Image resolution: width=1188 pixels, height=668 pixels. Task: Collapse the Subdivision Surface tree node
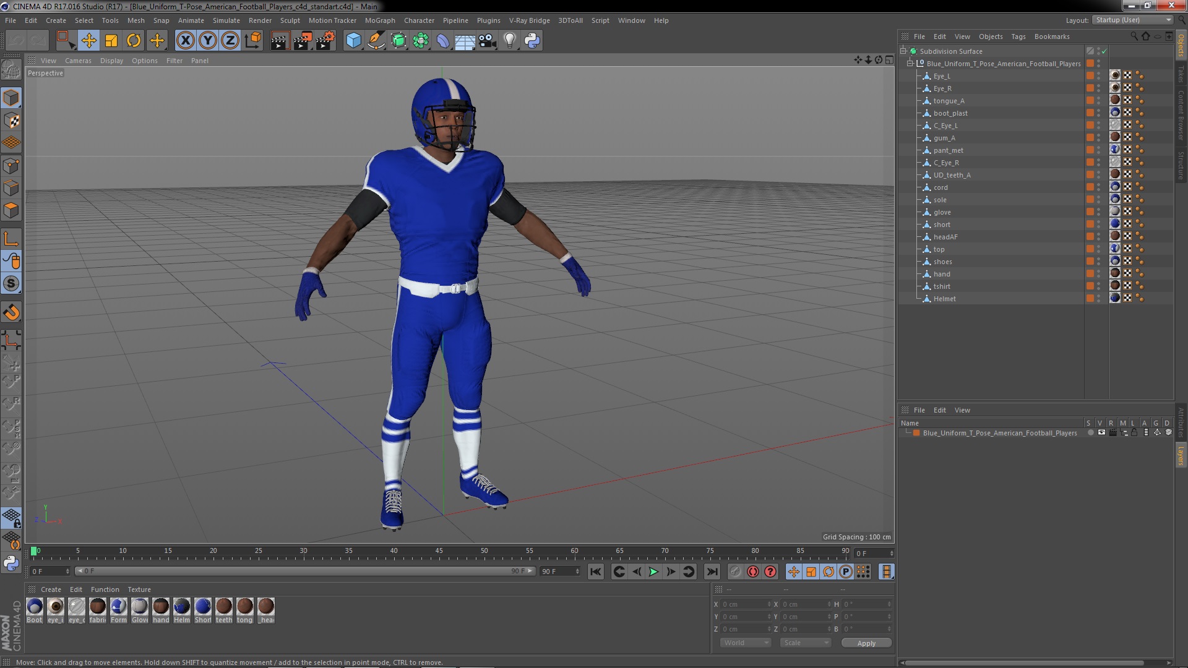(903, 51)
